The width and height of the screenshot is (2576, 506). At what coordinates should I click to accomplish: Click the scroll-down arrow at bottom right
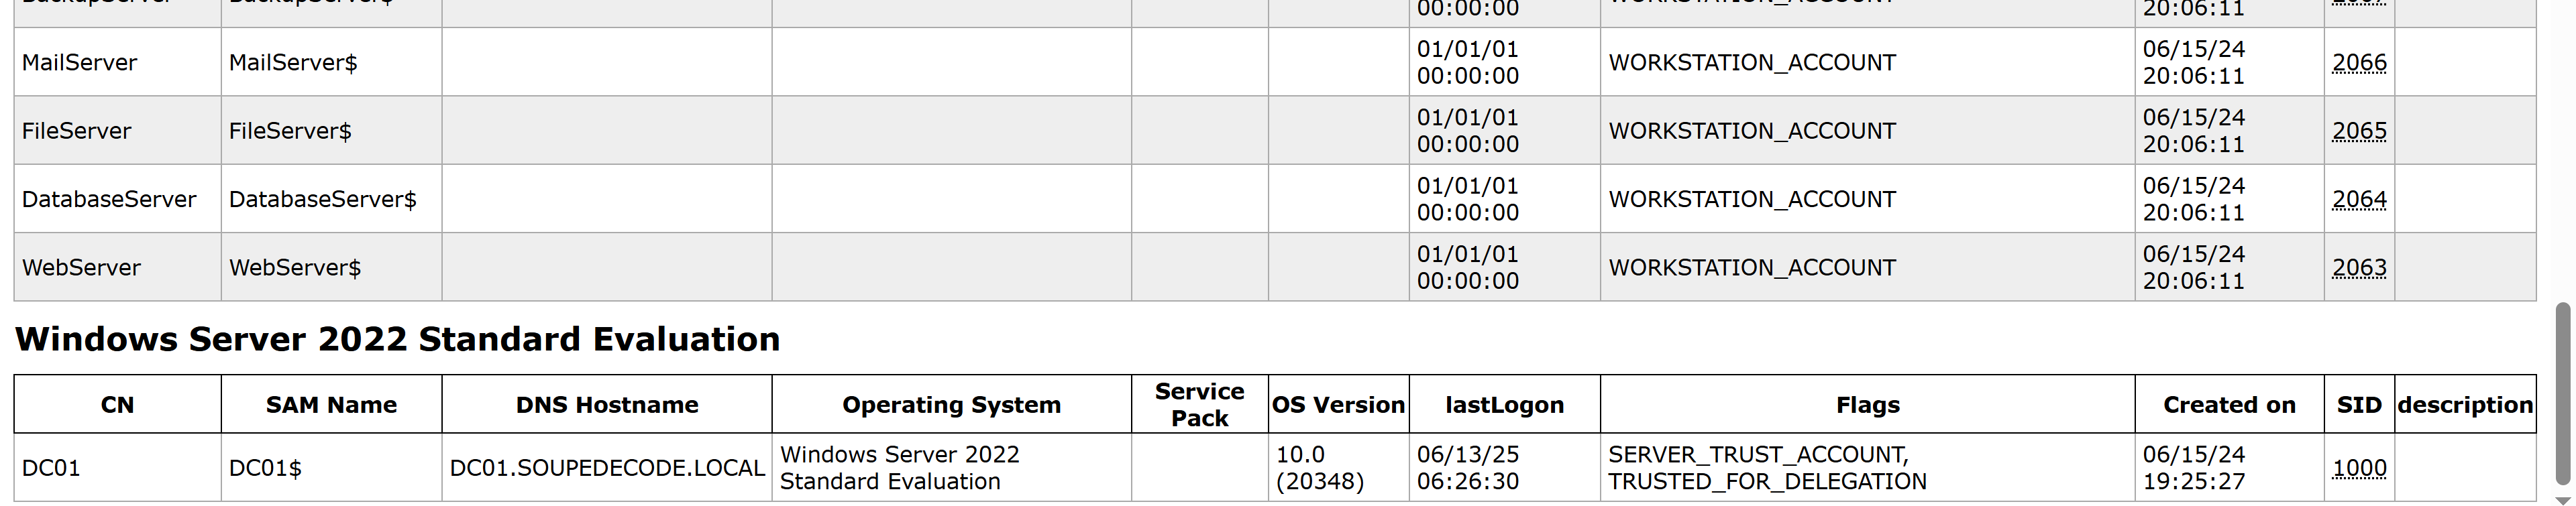point(2563,500)
